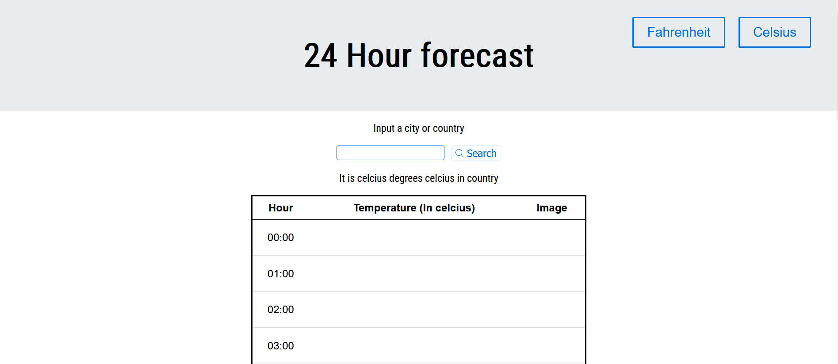Switch temperature units to Fahrenheit

coord(678,32)
